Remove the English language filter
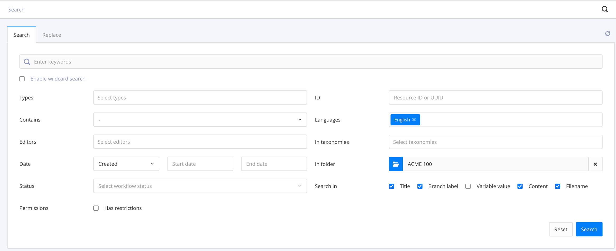 (414, 119)
